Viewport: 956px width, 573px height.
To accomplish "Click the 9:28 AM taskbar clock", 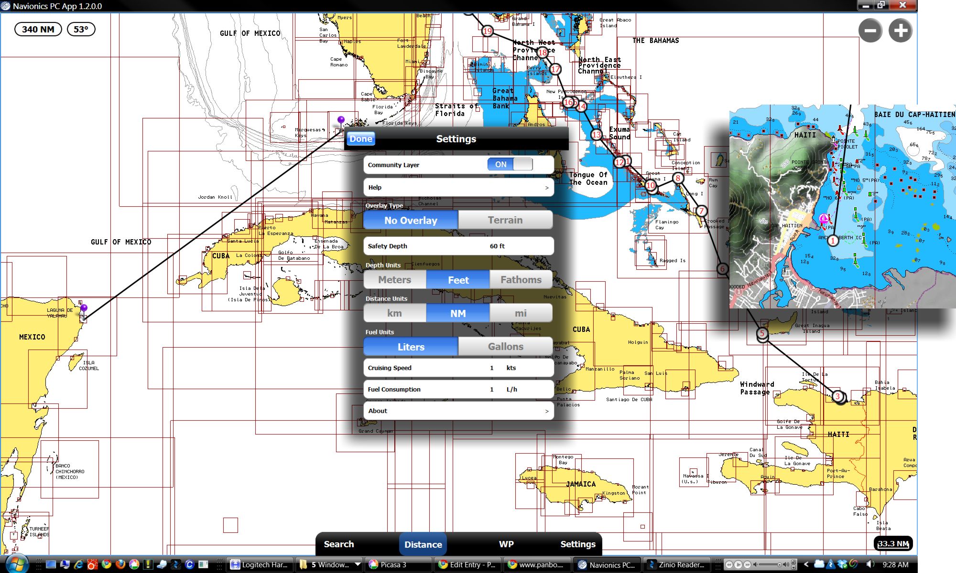I will (x=895, y=564).
